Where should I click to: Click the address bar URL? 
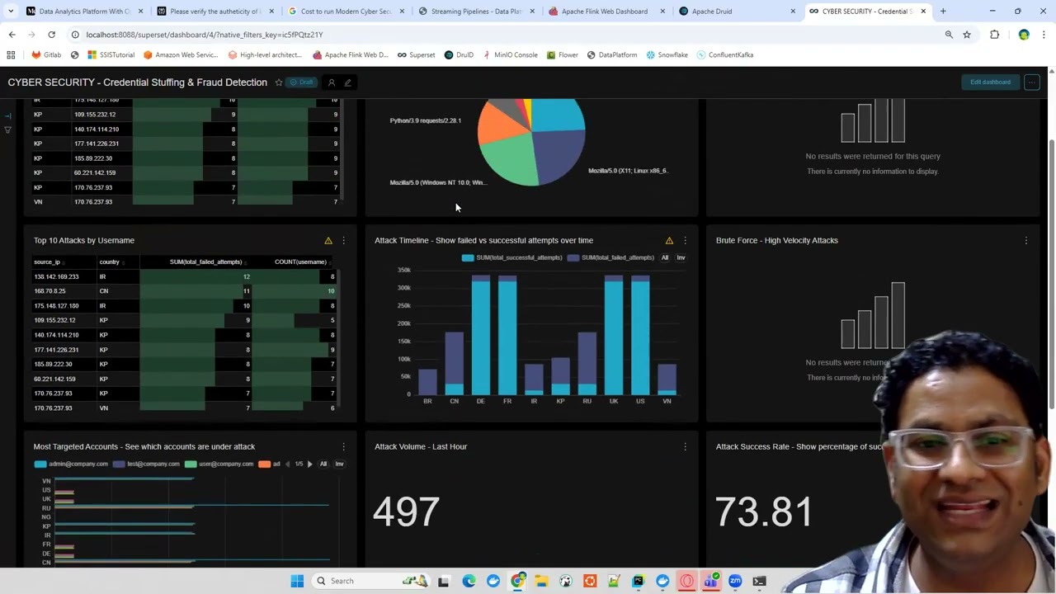(x=205, y=35)
